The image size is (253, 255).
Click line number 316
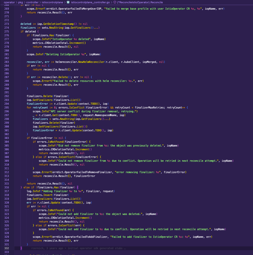pos(6,187)
